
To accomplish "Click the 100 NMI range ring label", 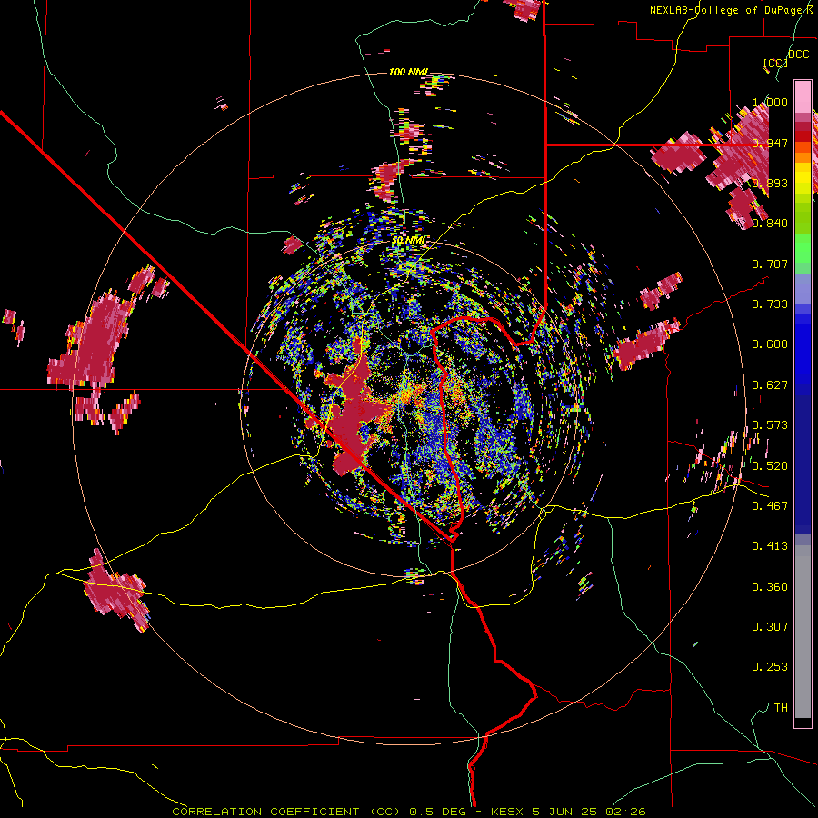I will [408, 72].
